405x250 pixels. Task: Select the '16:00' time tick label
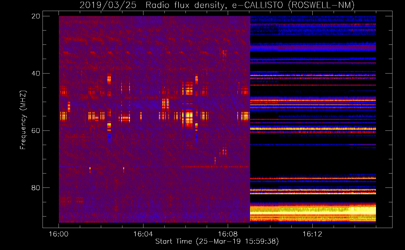tap(59, 234)
